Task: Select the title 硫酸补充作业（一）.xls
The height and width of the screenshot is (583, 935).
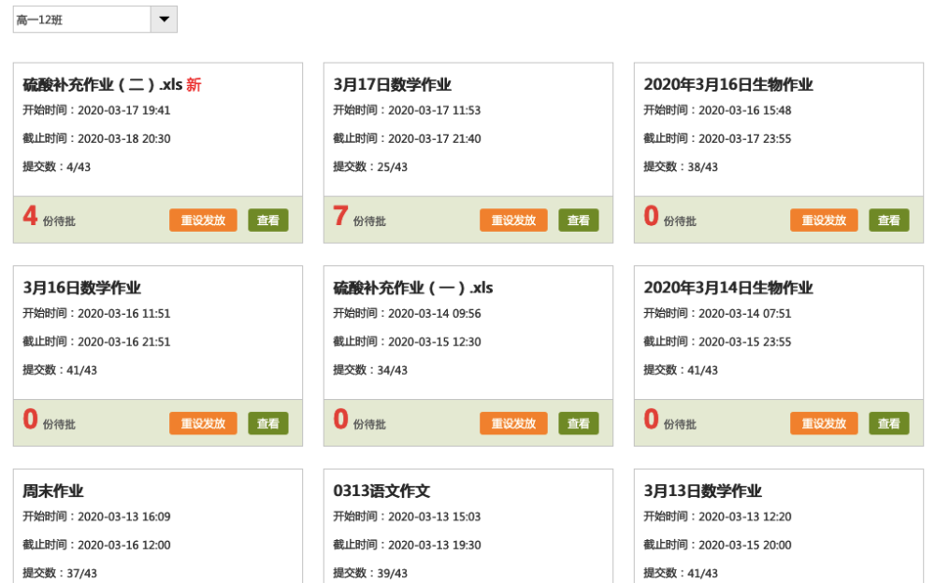Action: coord(413,288)
